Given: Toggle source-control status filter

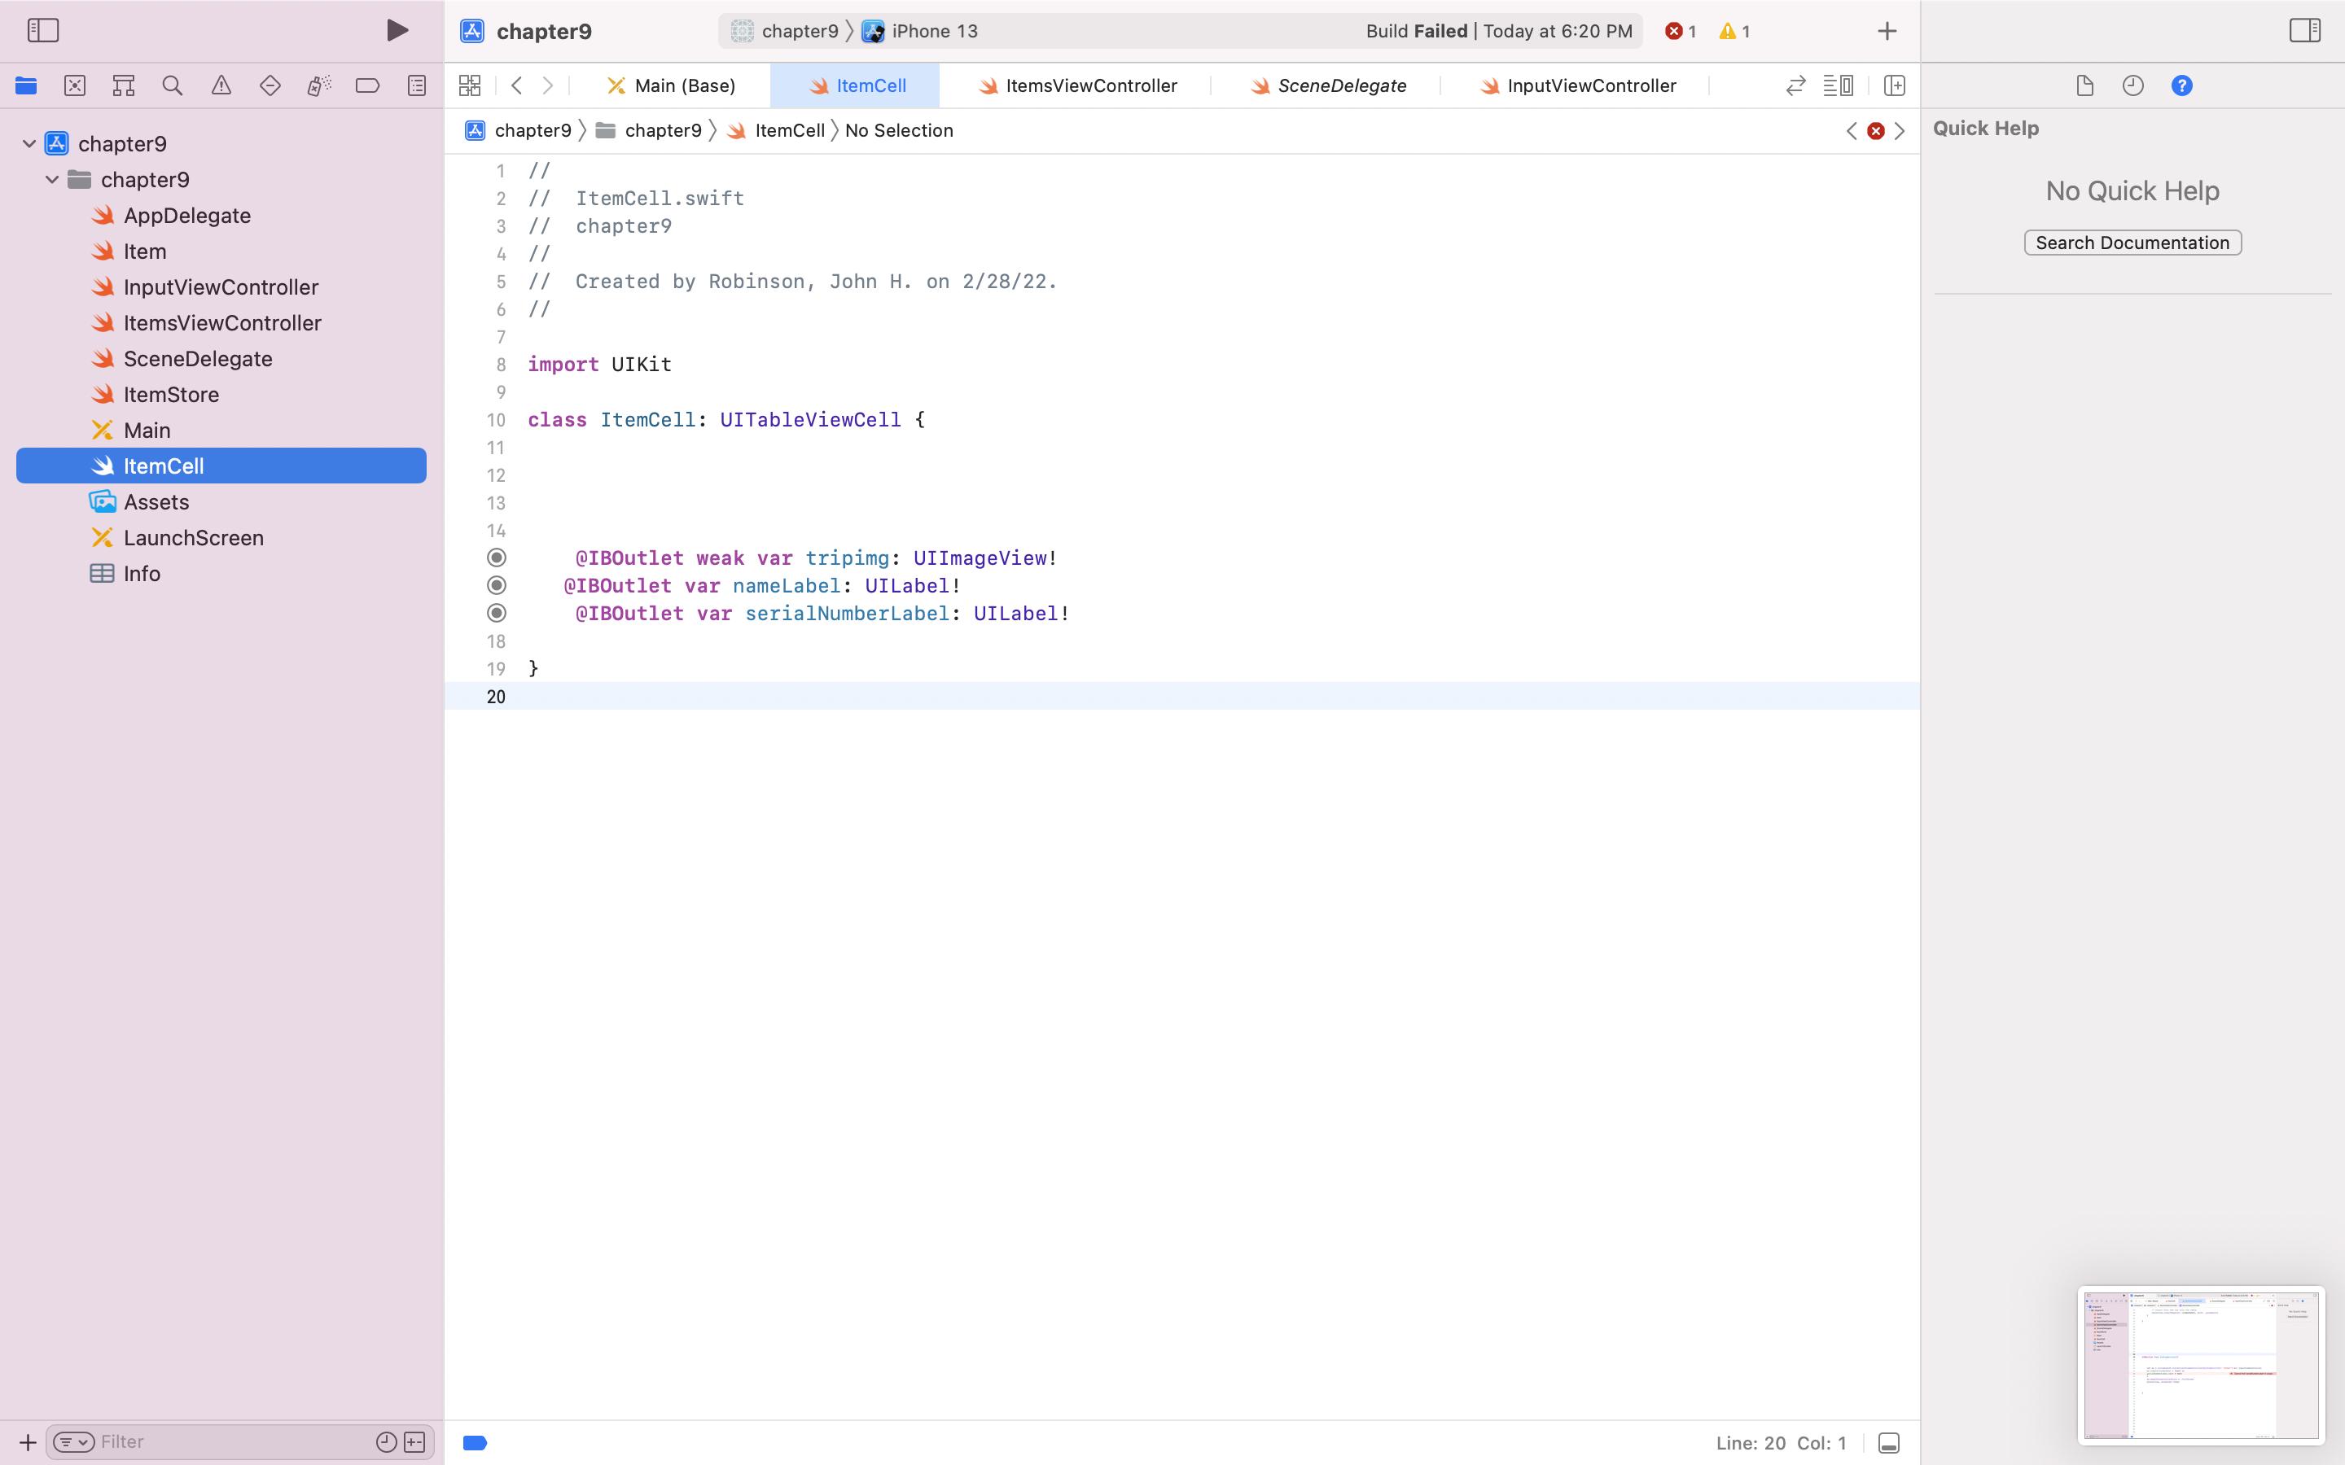Looking at the screenshot, I should (414, 1441).
